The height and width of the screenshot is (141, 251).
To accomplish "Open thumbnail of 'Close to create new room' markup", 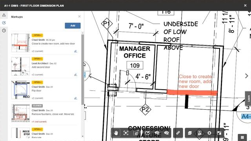I will click(21, 43).
